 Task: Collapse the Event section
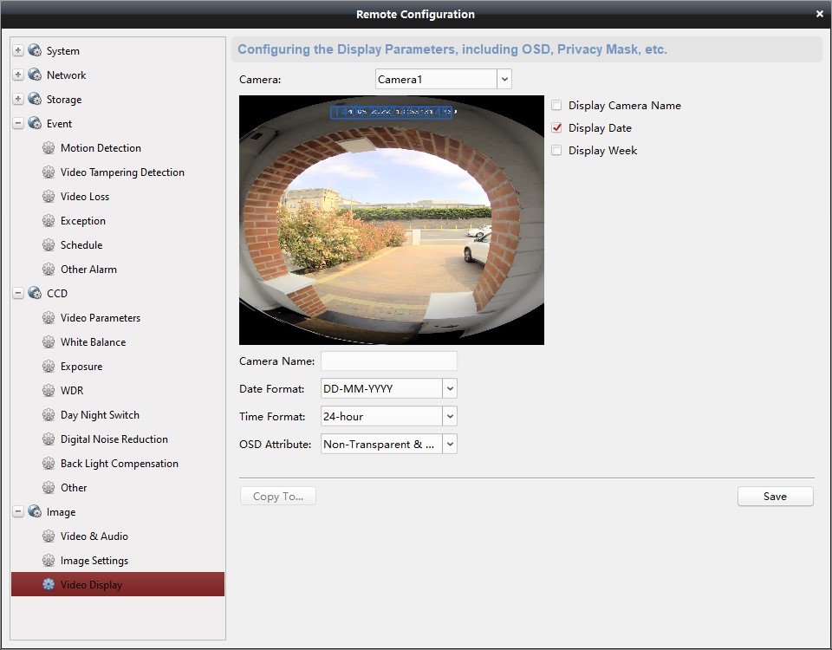pos(17,123)
